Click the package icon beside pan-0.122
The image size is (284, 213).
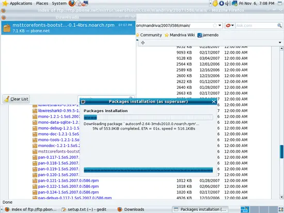click(35, 186)
